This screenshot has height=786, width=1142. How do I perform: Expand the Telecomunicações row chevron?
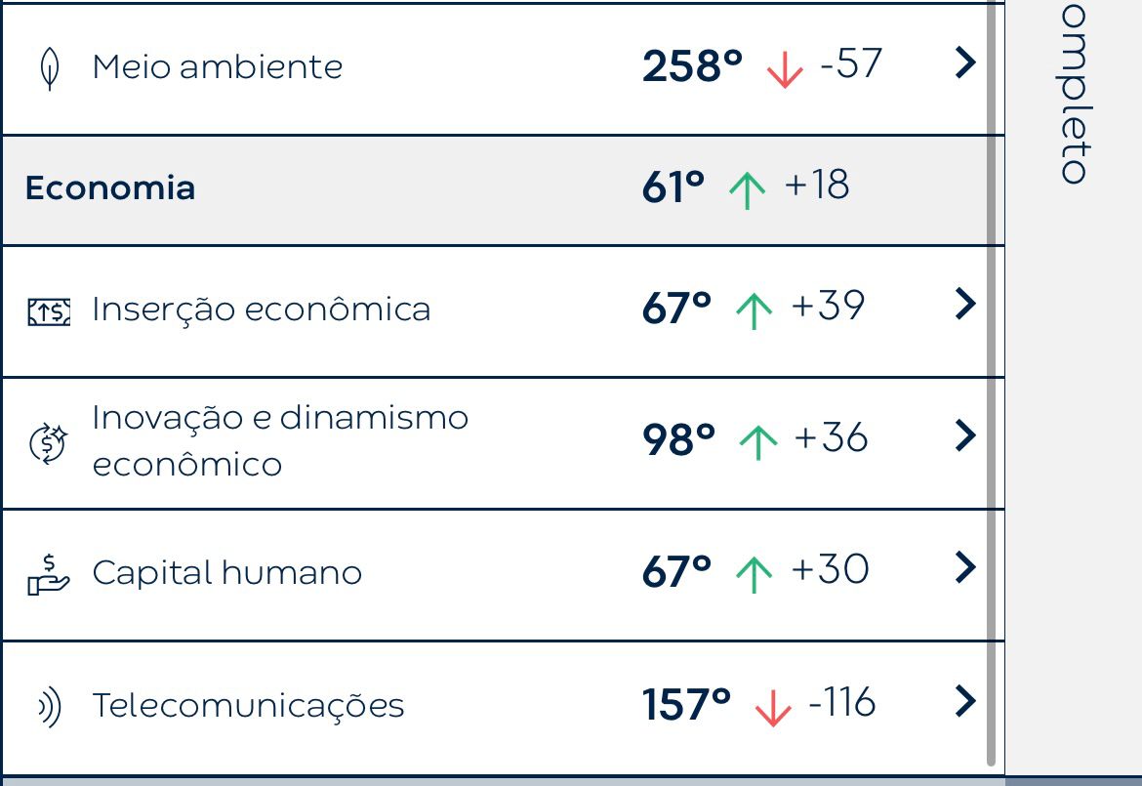[965, 701]
